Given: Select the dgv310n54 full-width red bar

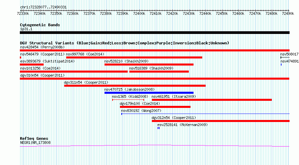Looking at the screenshot, I should 155,79.
